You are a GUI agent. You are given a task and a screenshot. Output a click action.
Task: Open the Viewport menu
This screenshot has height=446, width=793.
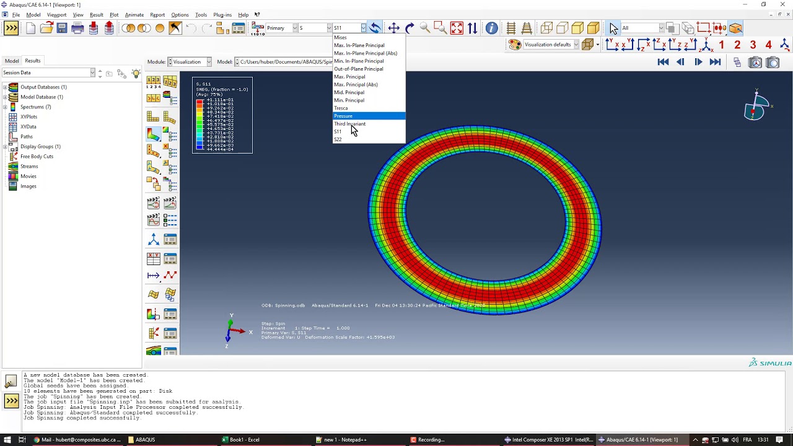click(56, 15)
